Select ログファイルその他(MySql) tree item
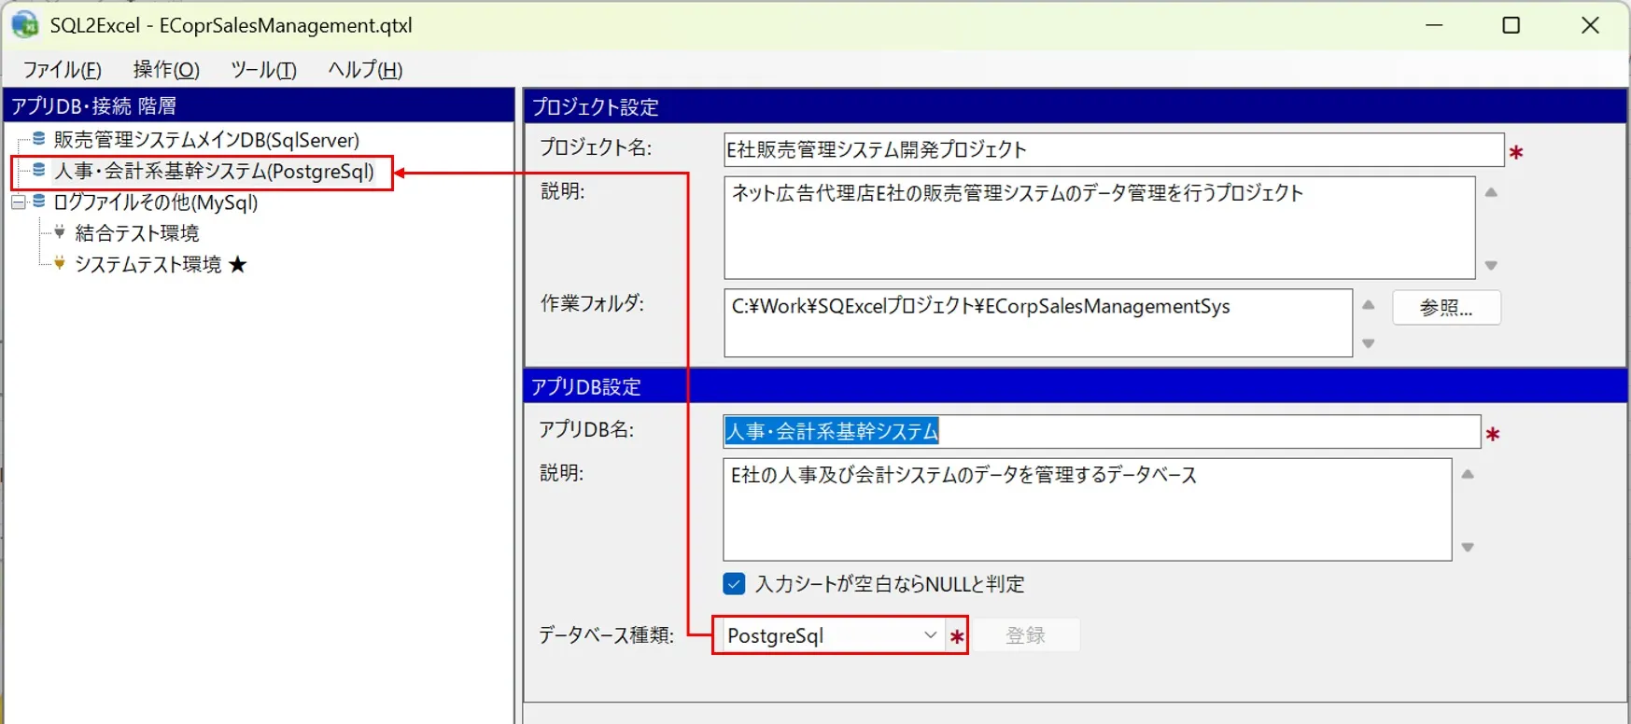This screenshot has width=1631, height=724. tap(156, 202)
